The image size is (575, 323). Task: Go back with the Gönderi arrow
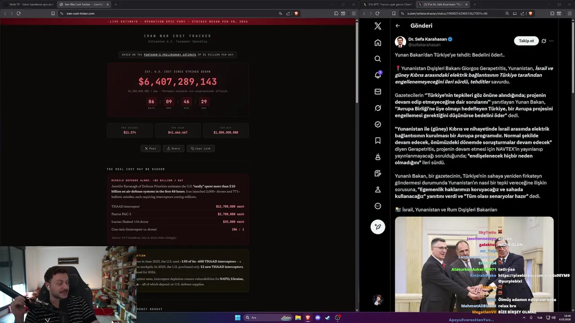(x=398, y=26)
